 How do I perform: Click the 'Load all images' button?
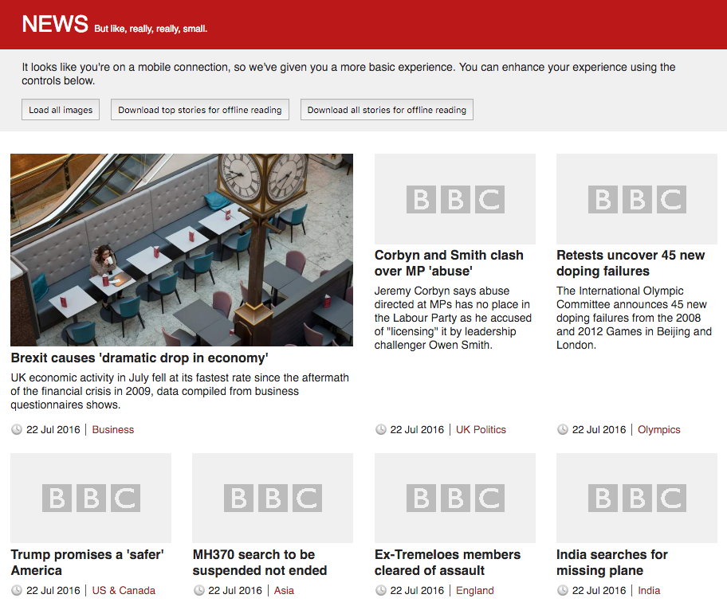point(61,110)
